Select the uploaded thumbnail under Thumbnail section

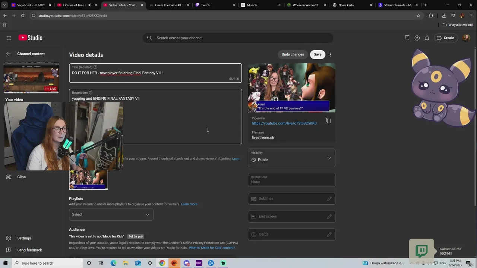pyautogui.click(x=89, y=180)
